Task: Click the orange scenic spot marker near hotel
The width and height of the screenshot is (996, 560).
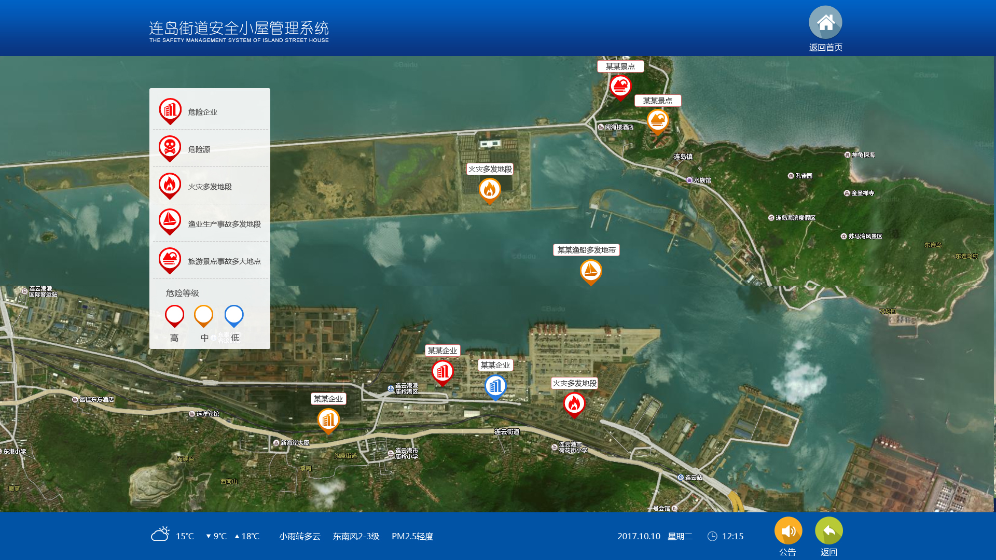Action: pos(658,121)
